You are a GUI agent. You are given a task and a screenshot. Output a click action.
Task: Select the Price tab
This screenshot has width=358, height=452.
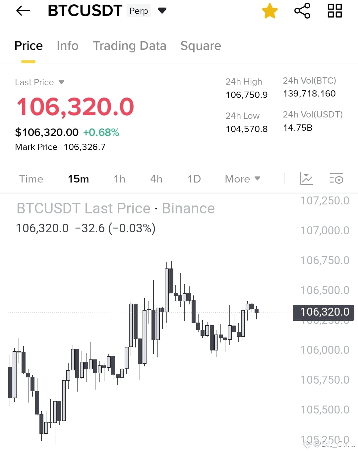[x=29, y=46]
